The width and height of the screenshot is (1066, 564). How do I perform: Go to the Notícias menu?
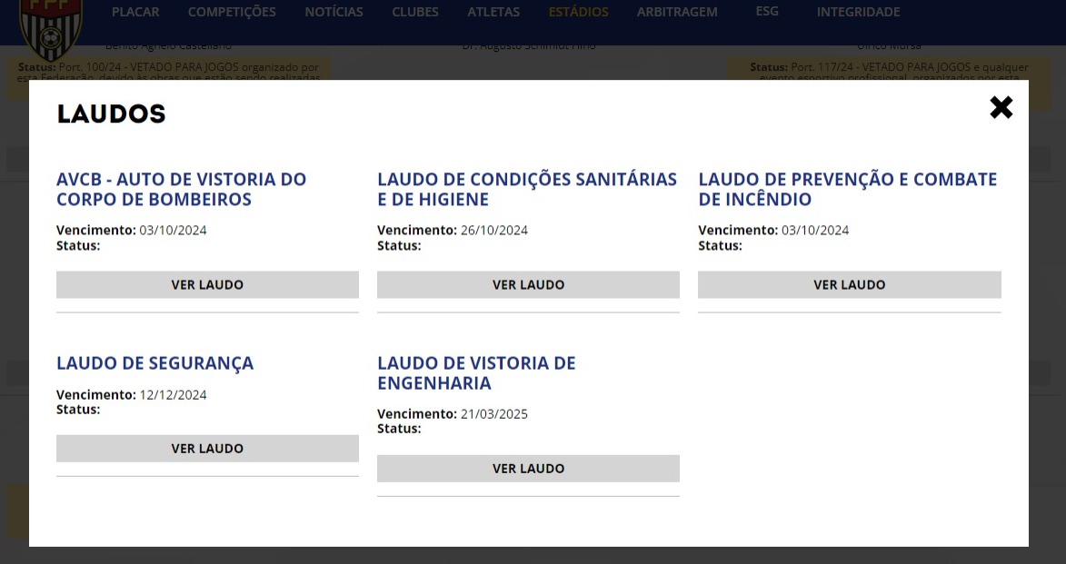(x=334, y=12)
